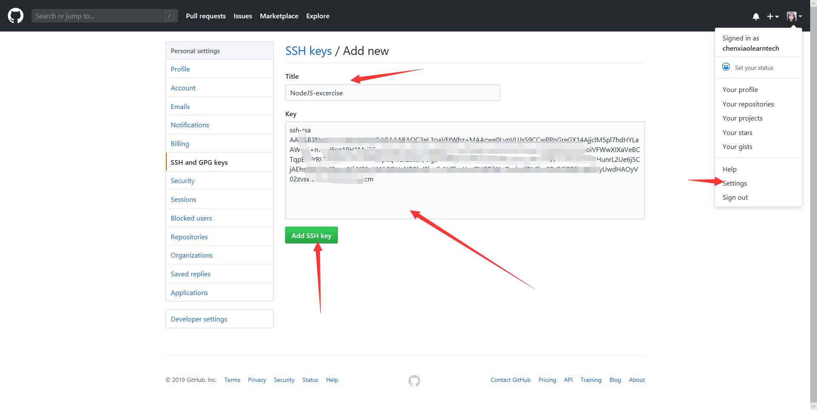Open Applications settings

point(220,292)
